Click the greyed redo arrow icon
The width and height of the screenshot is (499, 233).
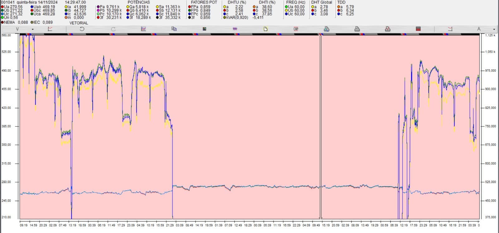pos(113,29)
